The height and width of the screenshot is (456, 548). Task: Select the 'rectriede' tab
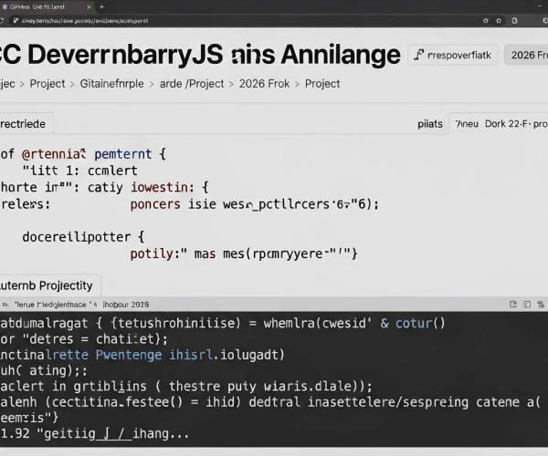point(25,124)
